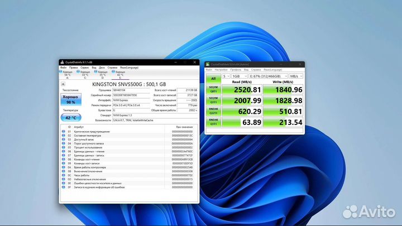Click status orb for attribute 0D
The width and height of the screenshot is (402, 226).
point(64,179)
